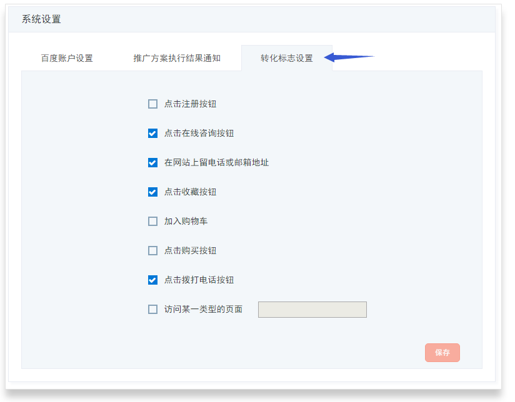The width and height of the screenshot is (515, 402).
Task: Click the 系统设置 header title
Action: pyautogui.click(x=41, y=19)
